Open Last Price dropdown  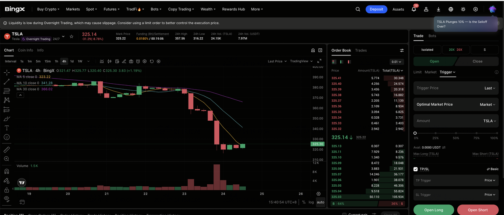[277, 61]
